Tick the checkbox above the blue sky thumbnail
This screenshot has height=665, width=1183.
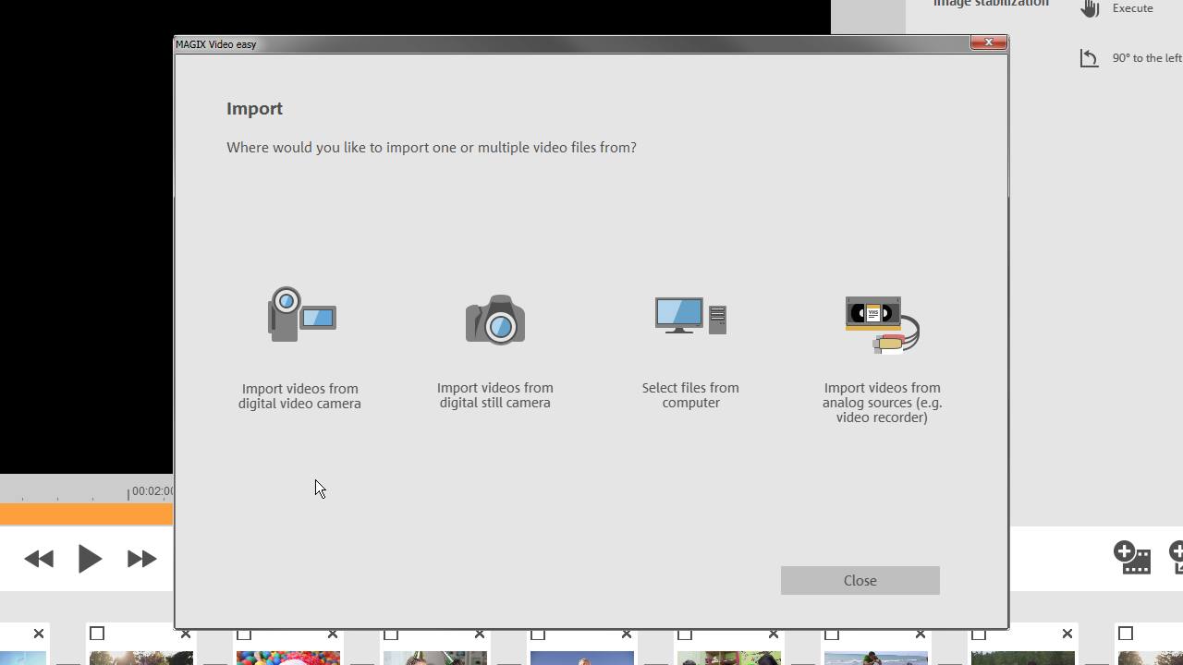tap(538, 635)
